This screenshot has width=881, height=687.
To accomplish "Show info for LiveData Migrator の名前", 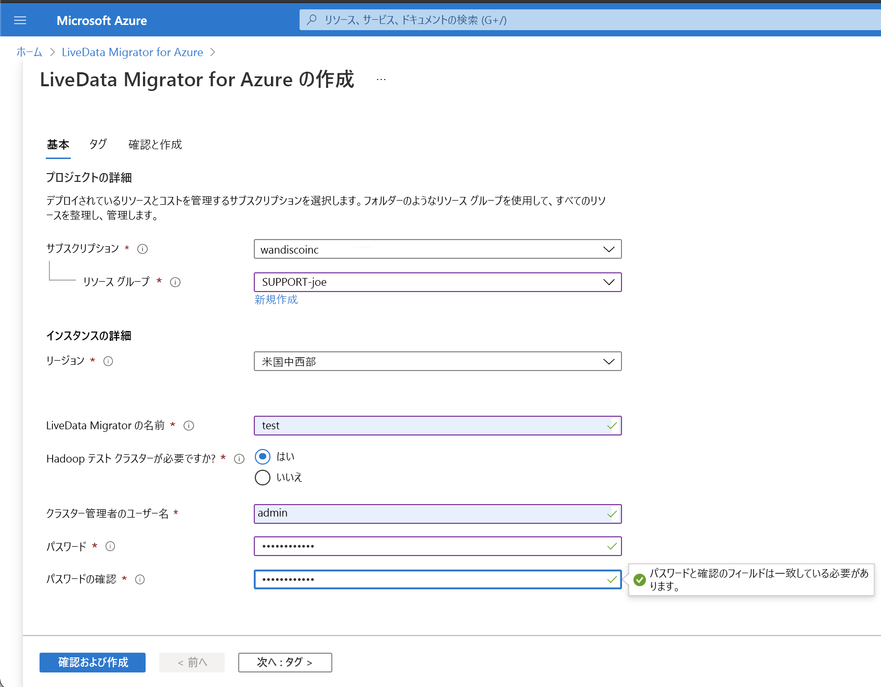I will tap(189, 426).
